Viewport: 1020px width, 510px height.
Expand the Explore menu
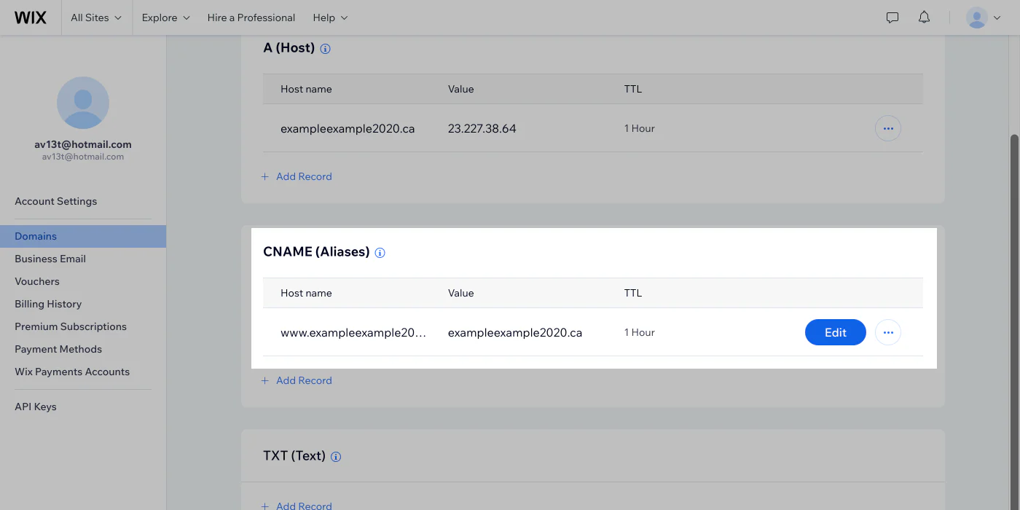pos(165,17)
